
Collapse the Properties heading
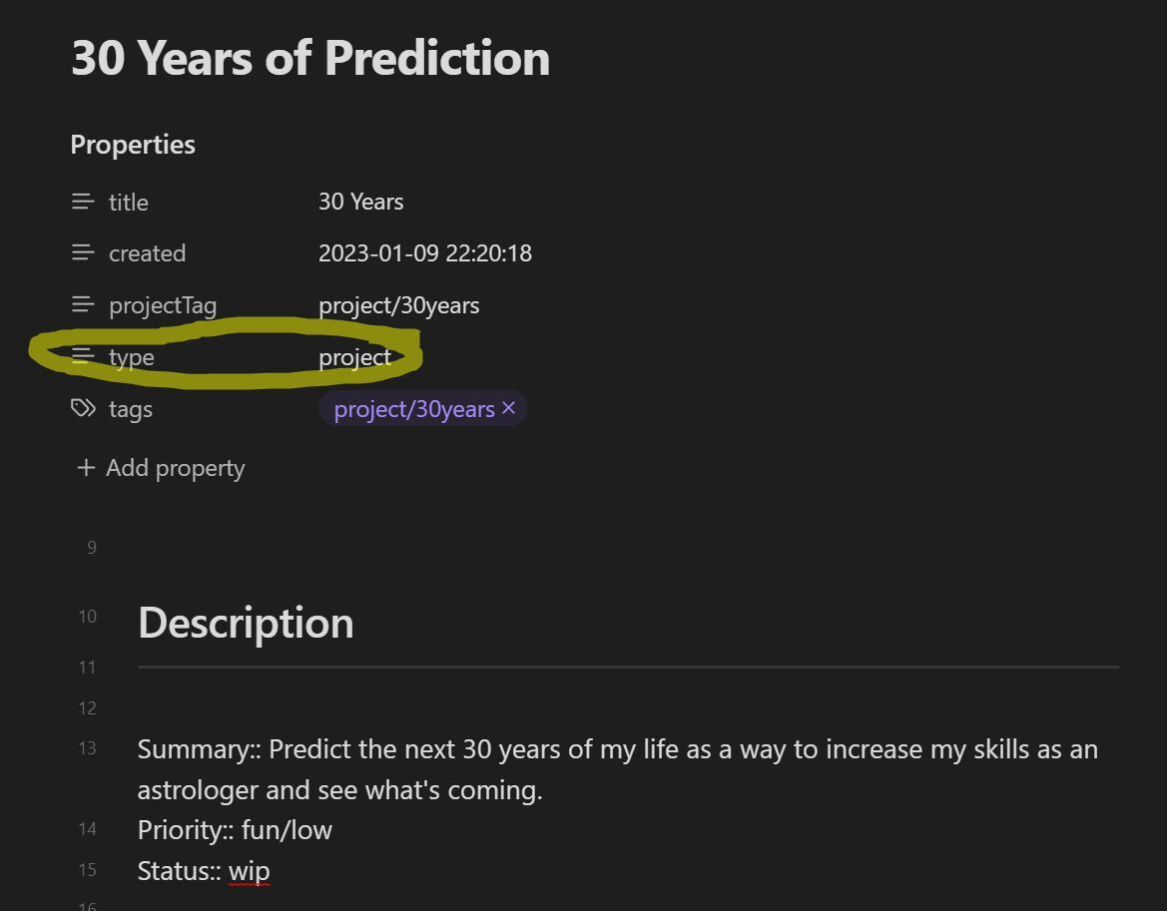pos(133,145)
